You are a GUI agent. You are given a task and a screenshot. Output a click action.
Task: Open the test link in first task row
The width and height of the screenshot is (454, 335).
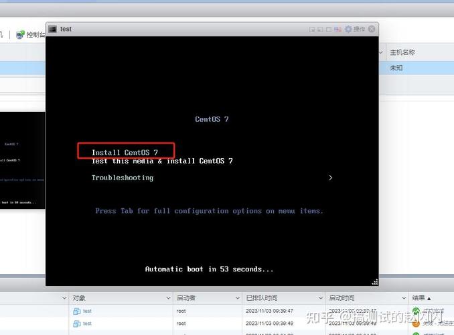coord(87,312)
